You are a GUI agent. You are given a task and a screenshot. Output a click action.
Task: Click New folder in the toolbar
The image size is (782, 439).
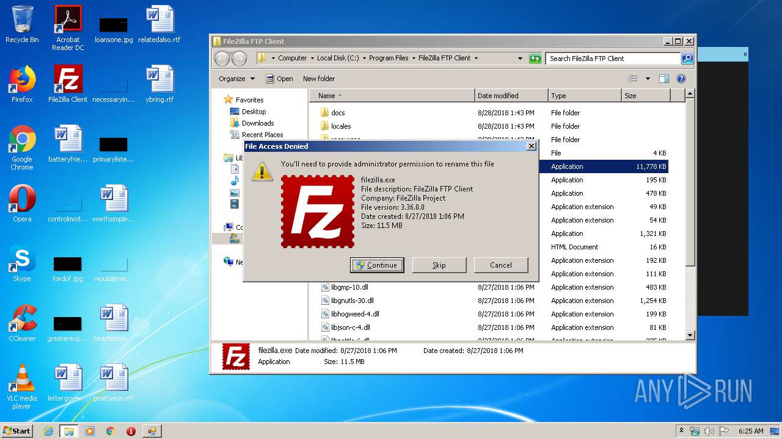(x=319, y=79)
